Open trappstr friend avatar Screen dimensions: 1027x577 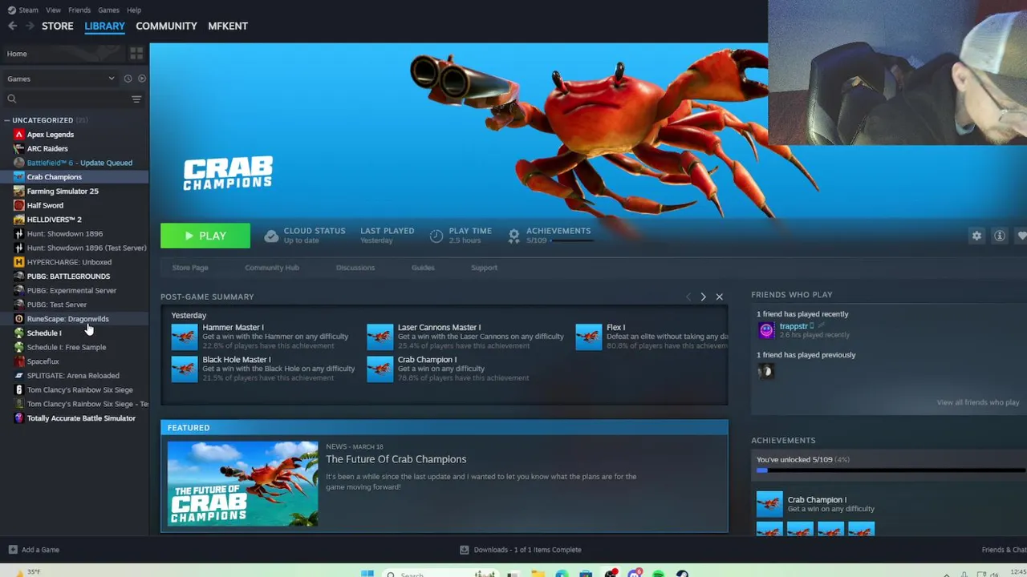point(766,329)
